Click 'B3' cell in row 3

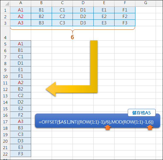pyautogui.click(x=41, y=23)
